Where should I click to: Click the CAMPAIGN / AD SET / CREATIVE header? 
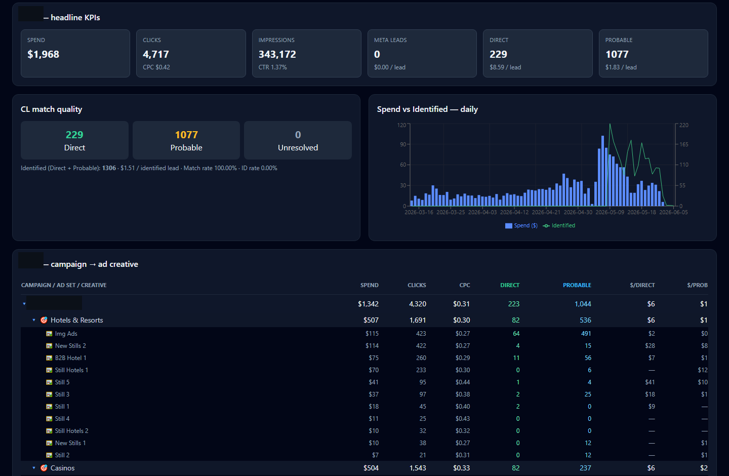[x=64, y=285]
